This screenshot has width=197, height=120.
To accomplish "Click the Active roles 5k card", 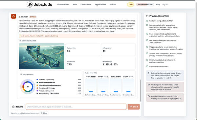I will pos(83,50).
